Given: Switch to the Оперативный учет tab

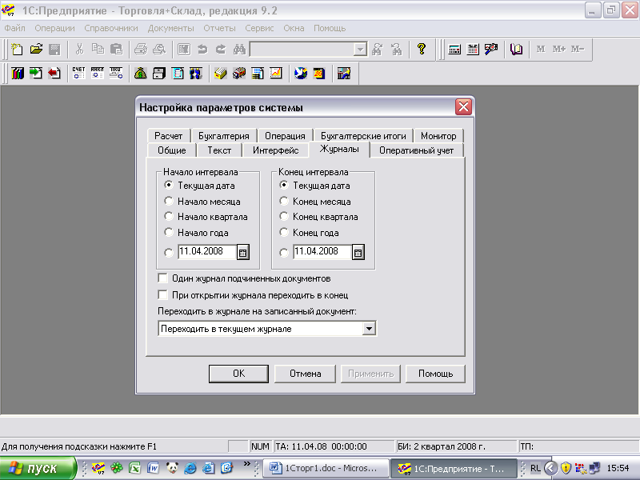Looking at the screenshot, I should 416,150.
